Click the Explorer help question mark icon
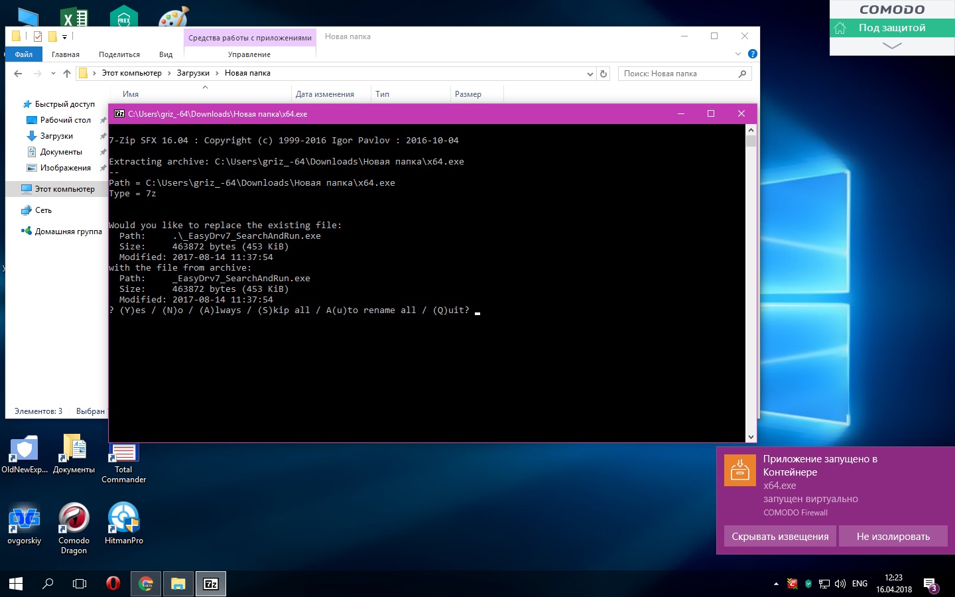Screen dimensions: 955x597 pos(752,54)
